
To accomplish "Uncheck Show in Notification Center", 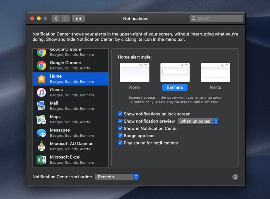I will 120,128.
